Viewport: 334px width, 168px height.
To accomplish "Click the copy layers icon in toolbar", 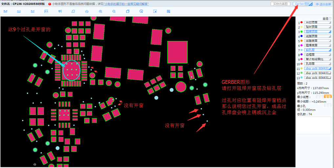I will [x=128, y=11].
